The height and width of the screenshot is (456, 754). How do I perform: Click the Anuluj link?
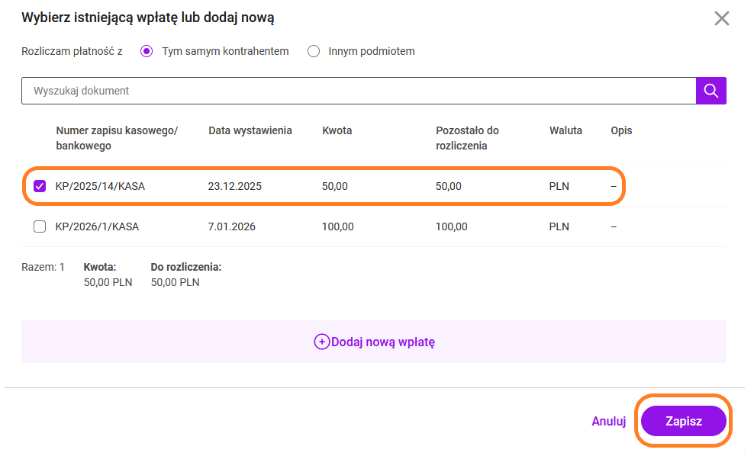click(x=608, y=421)
